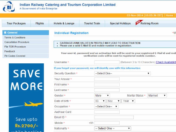
Task: Go to File TDR Procedure
Action: pos(15,47)
